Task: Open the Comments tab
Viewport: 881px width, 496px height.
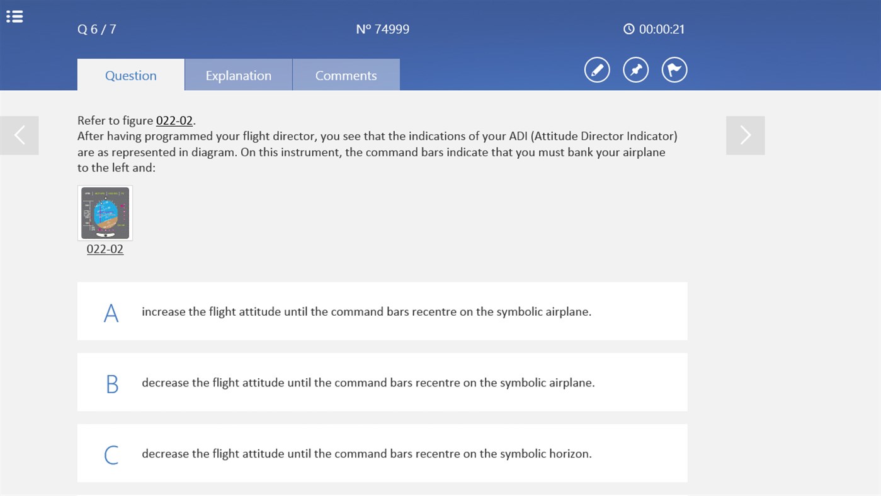Action: click(346, 75)
